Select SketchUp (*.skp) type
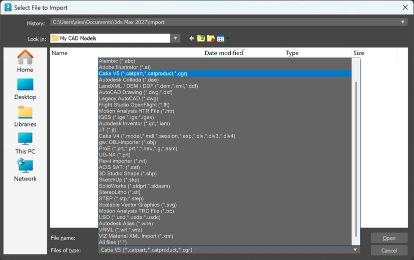 [x=225, y=179]
